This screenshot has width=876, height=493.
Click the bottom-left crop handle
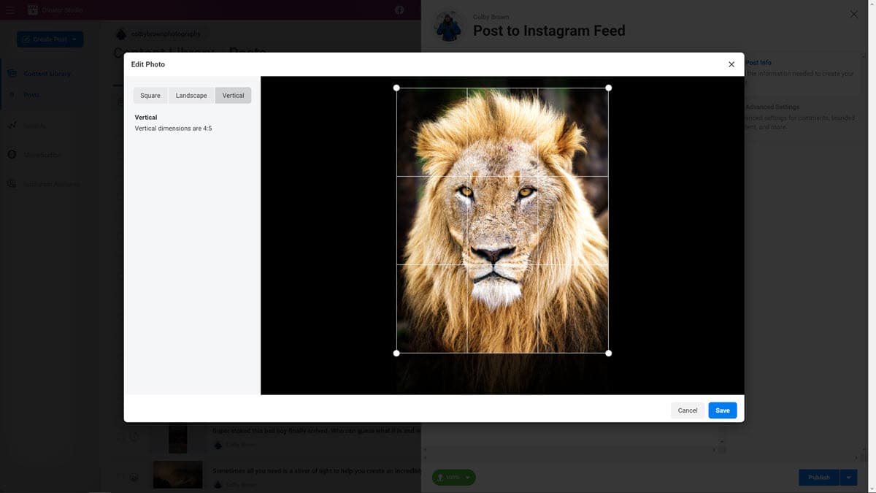[x=396, y=353]
